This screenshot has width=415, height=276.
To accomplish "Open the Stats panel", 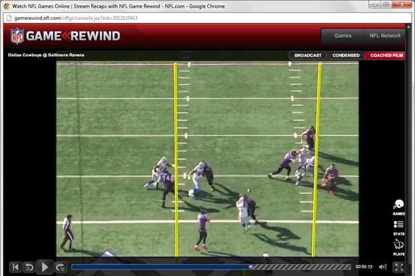I will tap(398, 228).
